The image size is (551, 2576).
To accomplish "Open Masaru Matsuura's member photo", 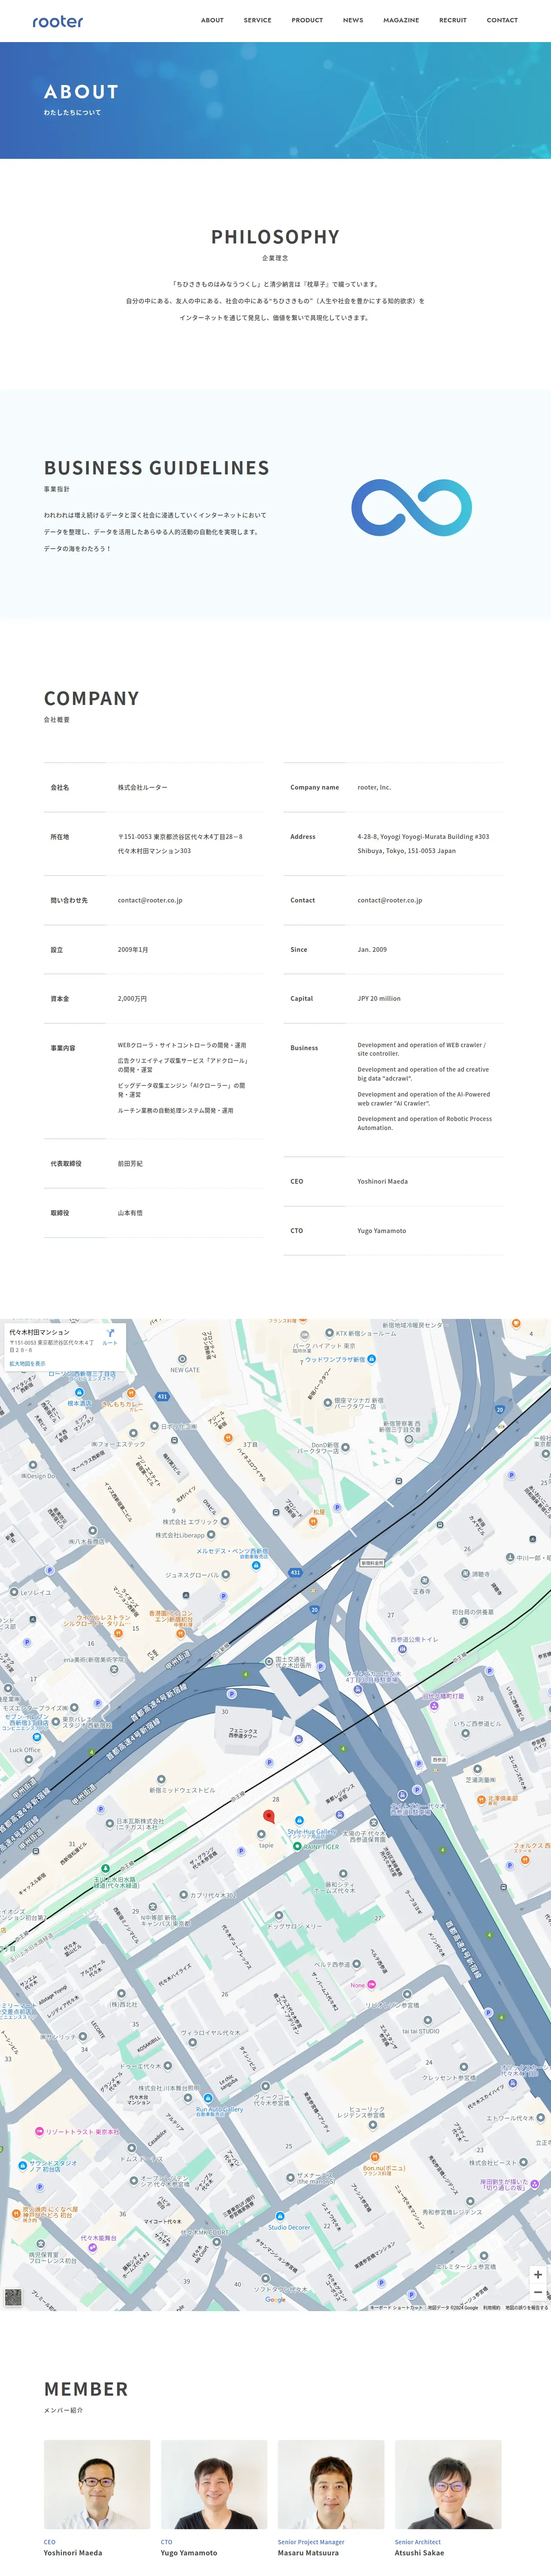I will point(331,2484).
